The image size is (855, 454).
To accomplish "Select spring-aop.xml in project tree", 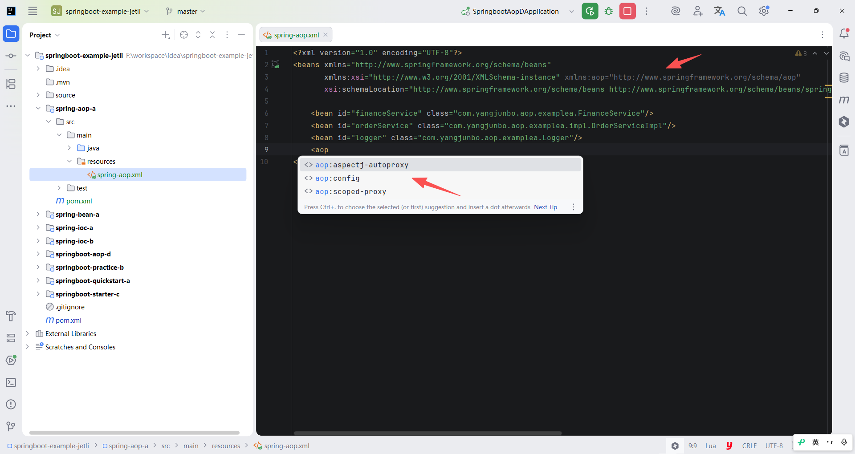I will click(138, 174).
